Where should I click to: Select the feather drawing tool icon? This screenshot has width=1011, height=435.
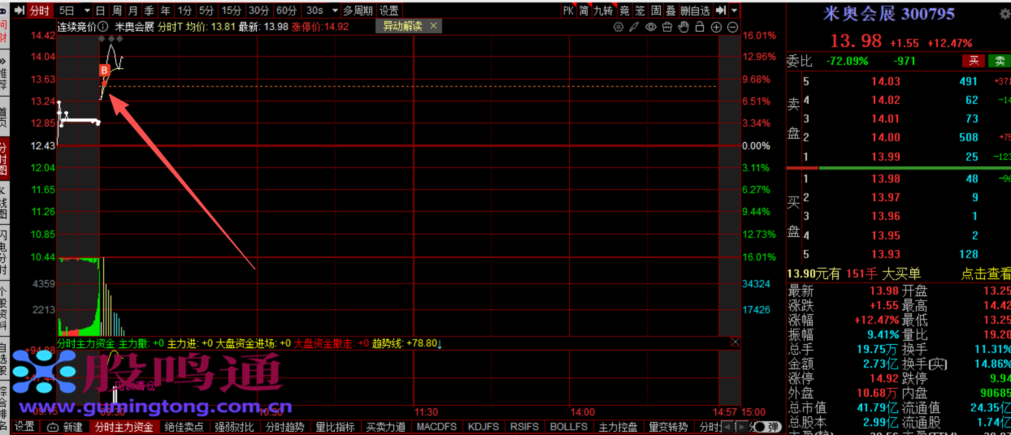point(635,27)
